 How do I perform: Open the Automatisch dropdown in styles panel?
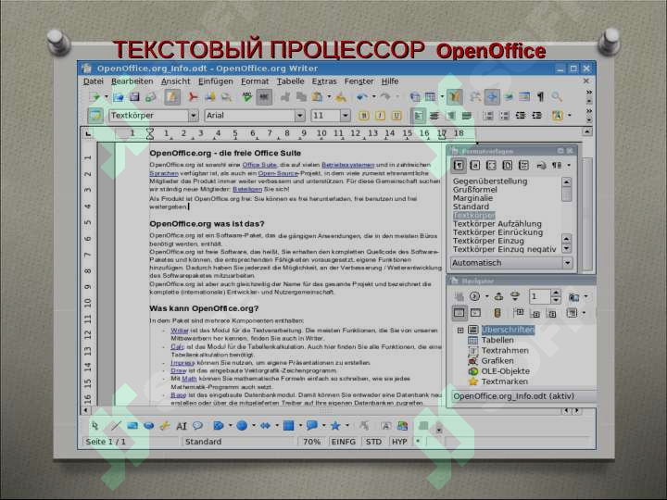click(x=567, y=263)
